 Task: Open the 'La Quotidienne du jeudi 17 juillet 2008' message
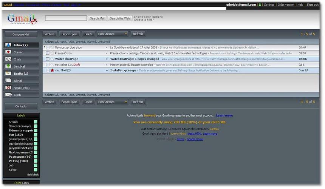pos(133,48)
